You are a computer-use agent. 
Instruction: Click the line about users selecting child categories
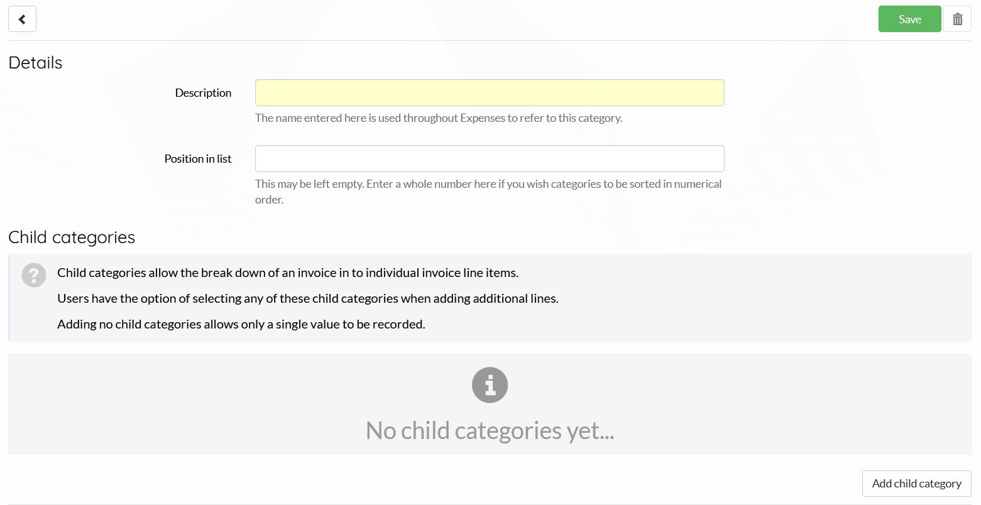click(x=308, y=298)
